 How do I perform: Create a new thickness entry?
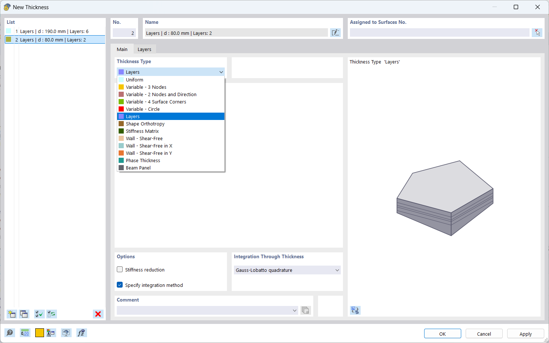[11, 314]
